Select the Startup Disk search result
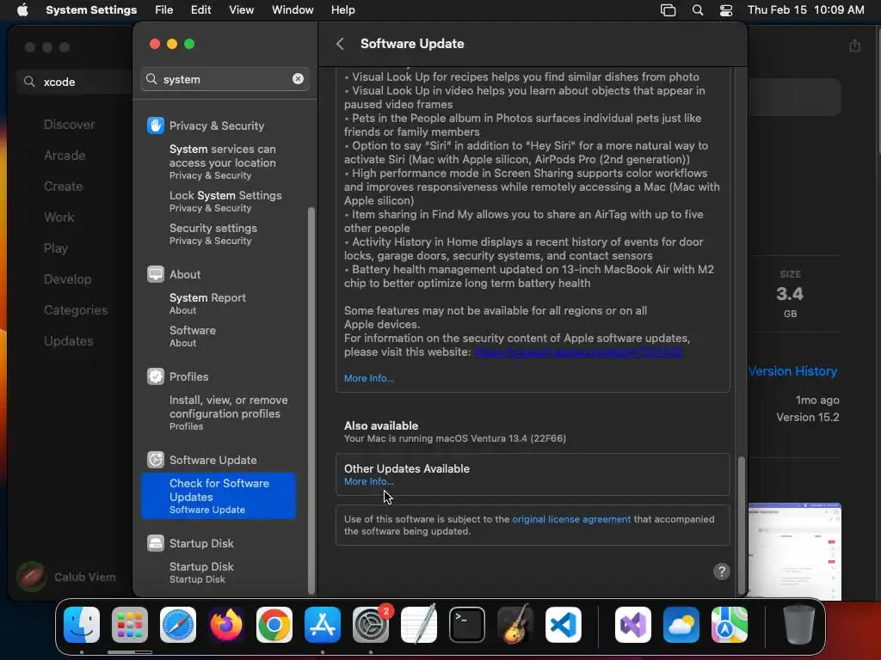 point(201,571)
